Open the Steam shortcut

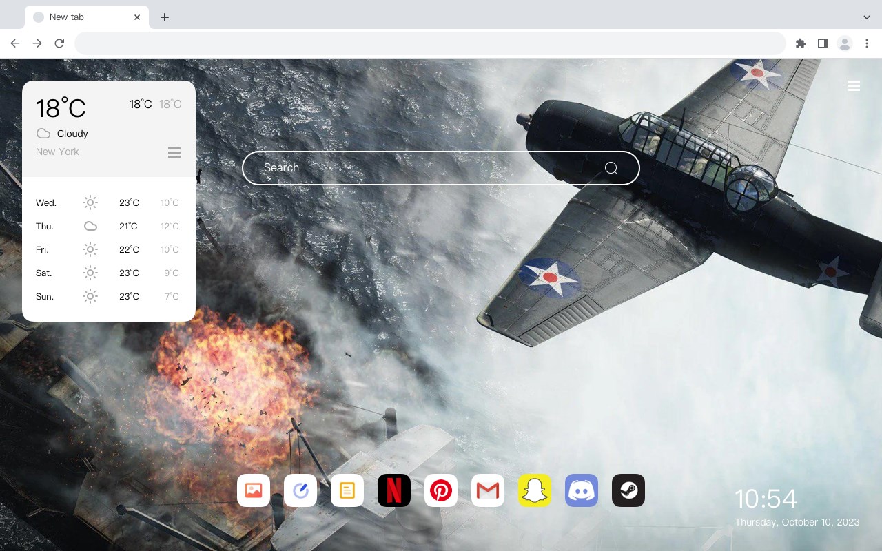coord(628,490)
